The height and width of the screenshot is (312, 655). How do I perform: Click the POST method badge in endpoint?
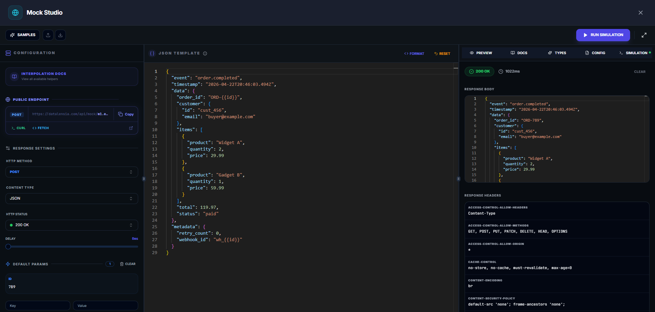click(17, 115)
